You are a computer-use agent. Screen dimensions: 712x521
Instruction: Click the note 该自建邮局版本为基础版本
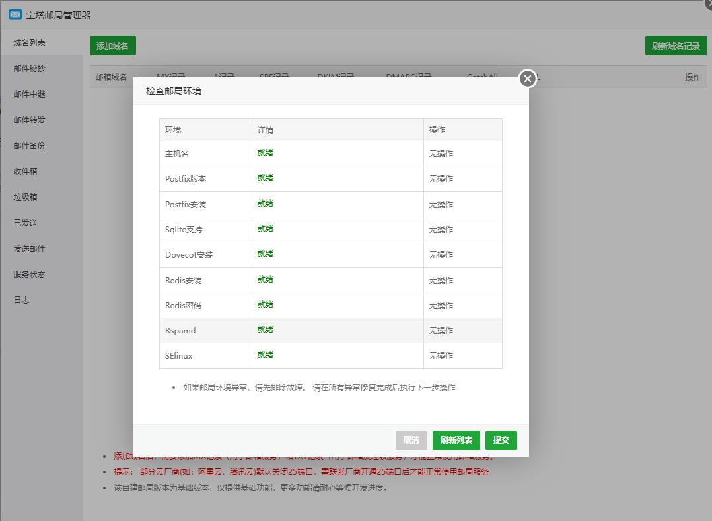250,488
